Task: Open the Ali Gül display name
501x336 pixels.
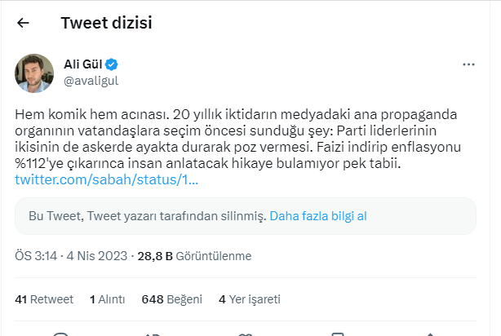Action: pyautogui.click(x=86, y=64)
